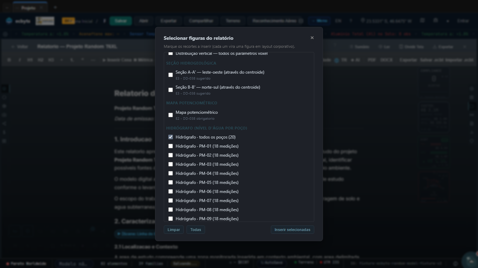
Task: Click HIDRÓGRAFO (NÍVEL D'ÁGUA POR POÇO) header
Action: click(x=206, y=128)
